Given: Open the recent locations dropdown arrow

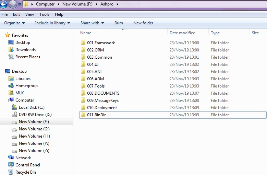Looking at the screenshot, I should 20,4.
